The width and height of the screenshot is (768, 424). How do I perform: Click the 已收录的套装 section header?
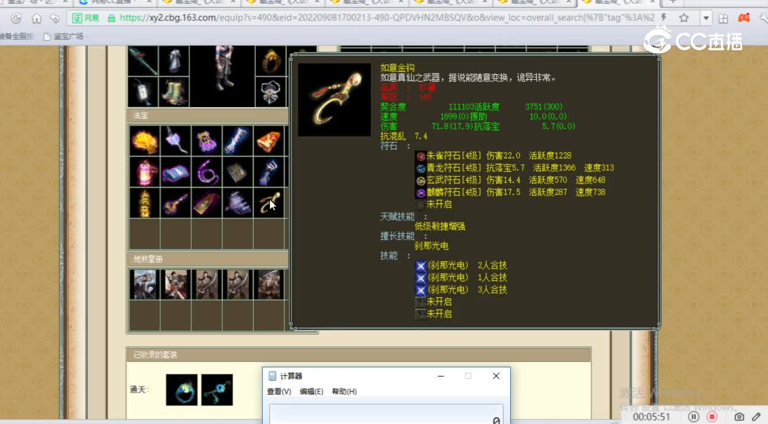(x=358, y=355)
